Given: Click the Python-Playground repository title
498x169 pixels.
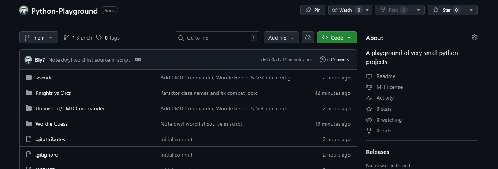Looking at the screenshot, I should pos(64,11).
